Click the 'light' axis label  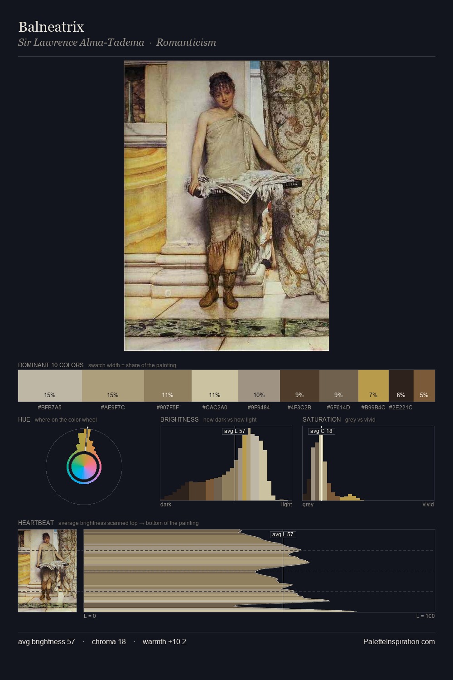point(286,505)
